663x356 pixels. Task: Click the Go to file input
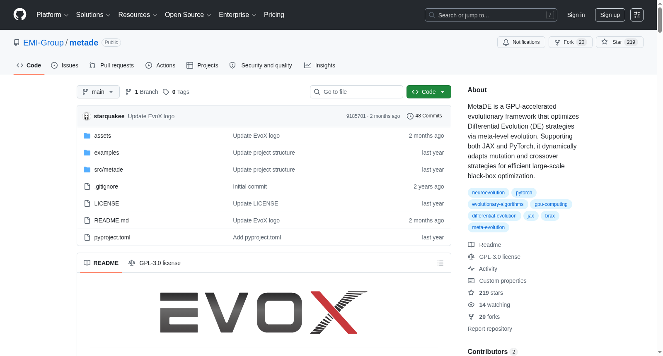click(x=356, y=92)
